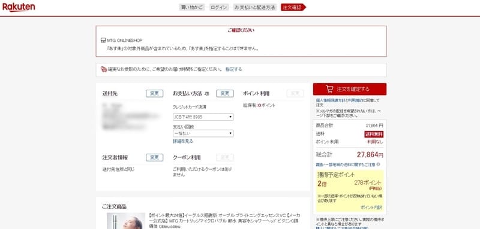Click the 278ポイント earned points text
Image resolution: width=480 pixels, height=229 pixels.
[x=368, y=182]
